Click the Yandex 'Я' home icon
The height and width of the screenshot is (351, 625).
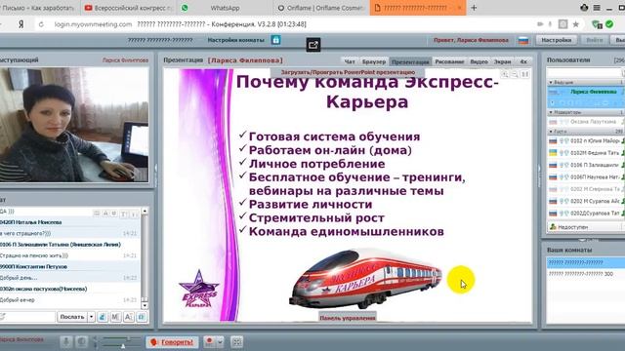tap(21, 24)
